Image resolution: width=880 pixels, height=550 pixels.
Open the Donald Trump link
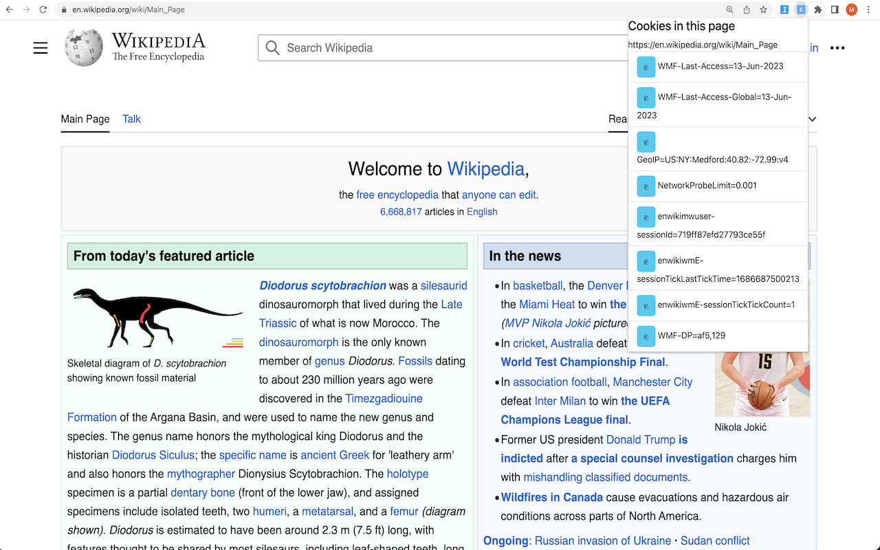(641, 440)
